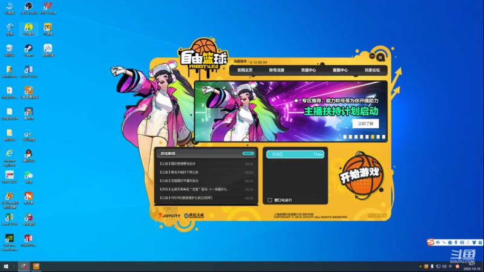Open the Word 2016 desktop shortcut

[x=28, y=71]
